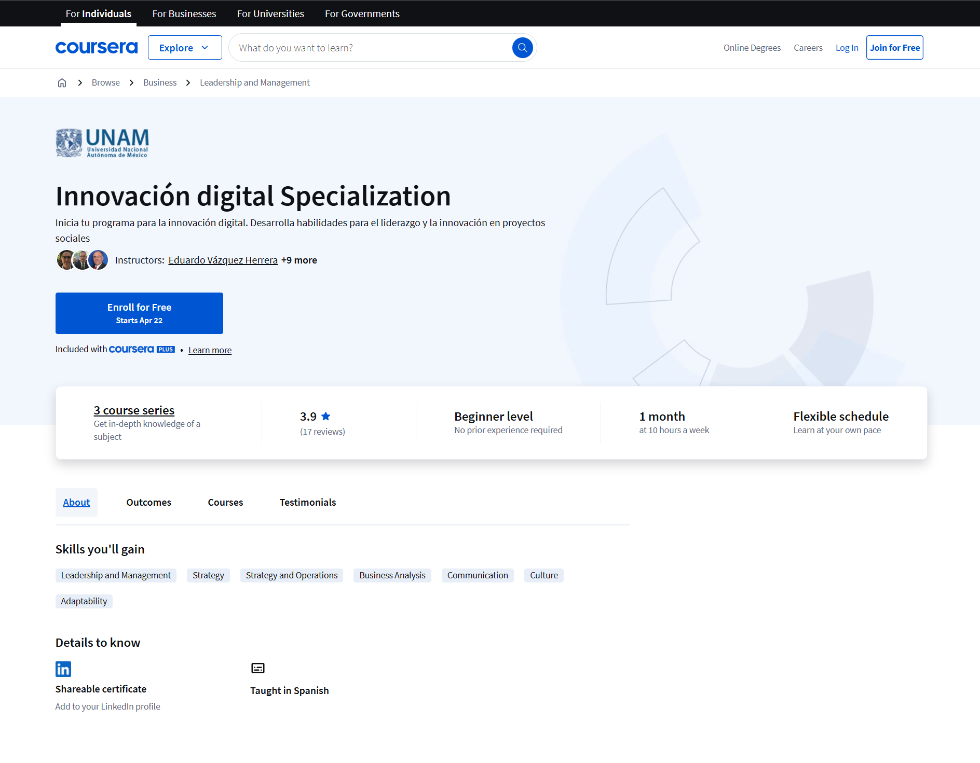This screenshot has height=763, width=980.
Task: Click the Join for Free button
Action: pyautogui.click(x=895, y=48)
